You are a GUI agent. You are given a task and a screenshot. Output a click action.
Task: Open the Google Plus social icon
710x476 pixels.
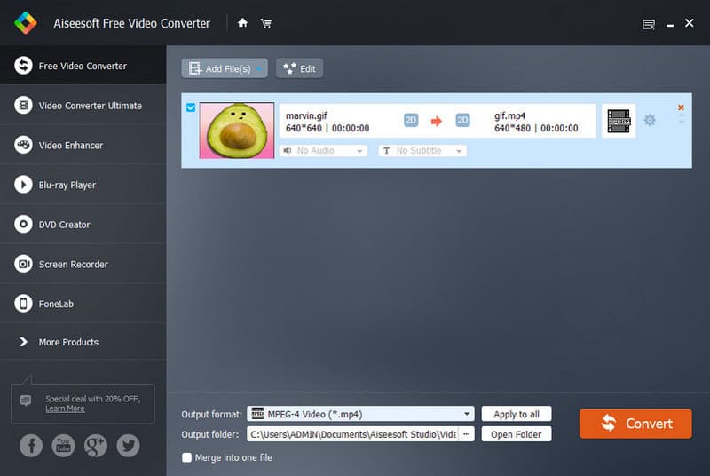(96, 446)
